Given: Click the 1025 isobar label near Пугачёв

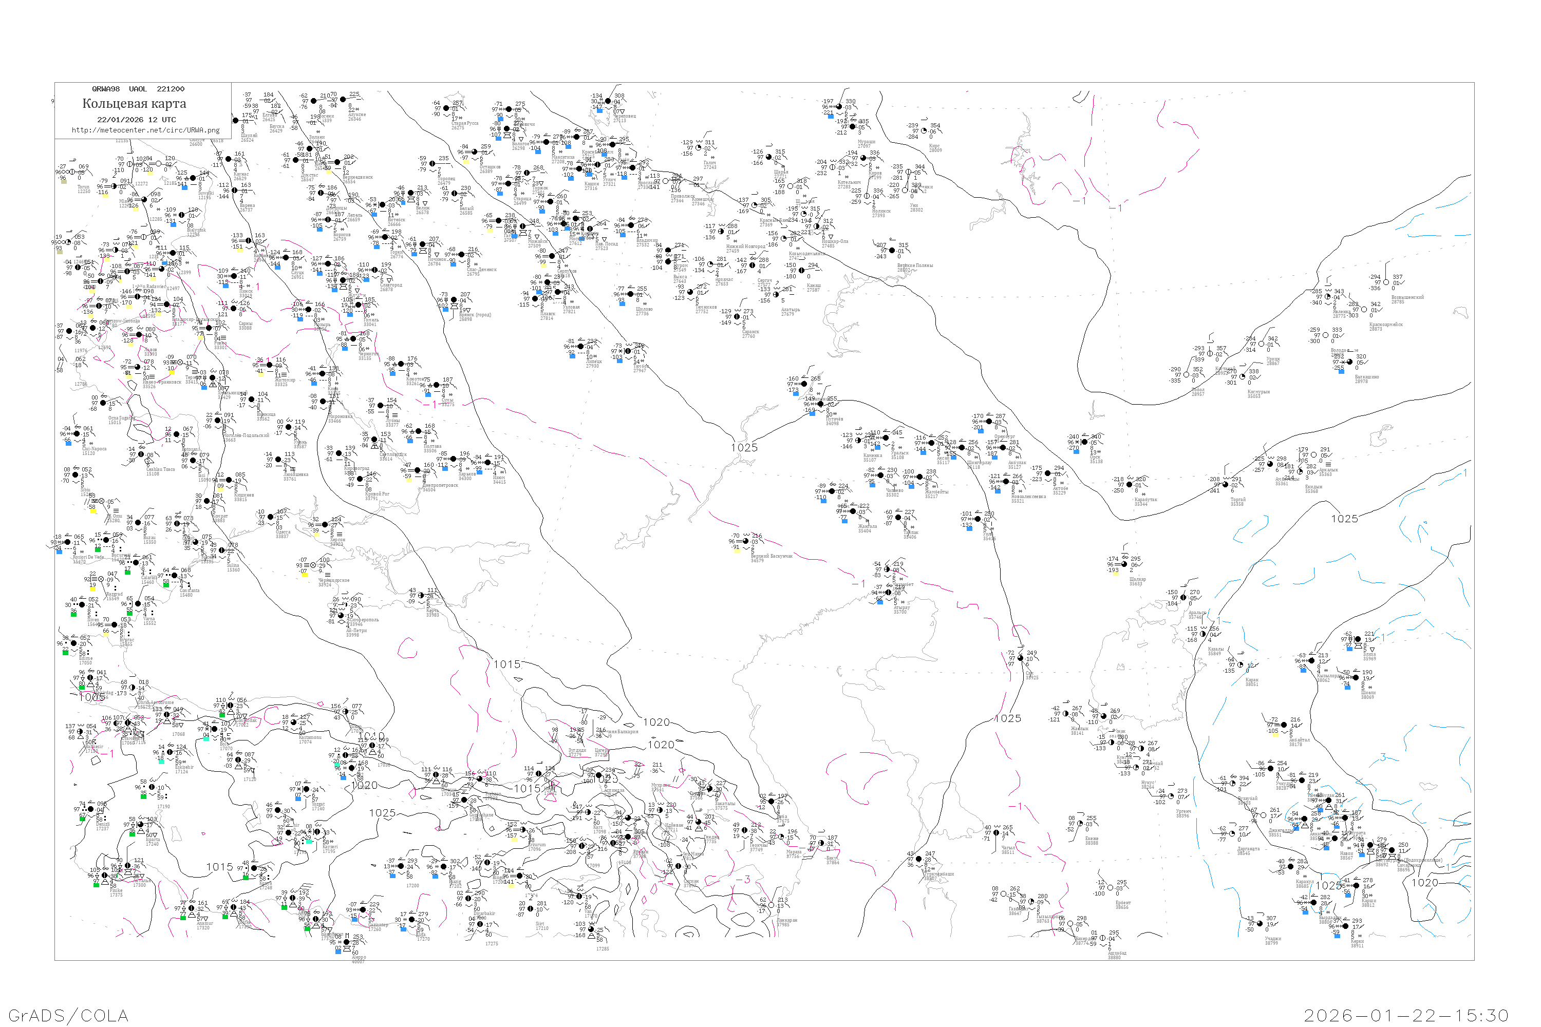Looking at the screenshot, I should click(x=744, y=447).
